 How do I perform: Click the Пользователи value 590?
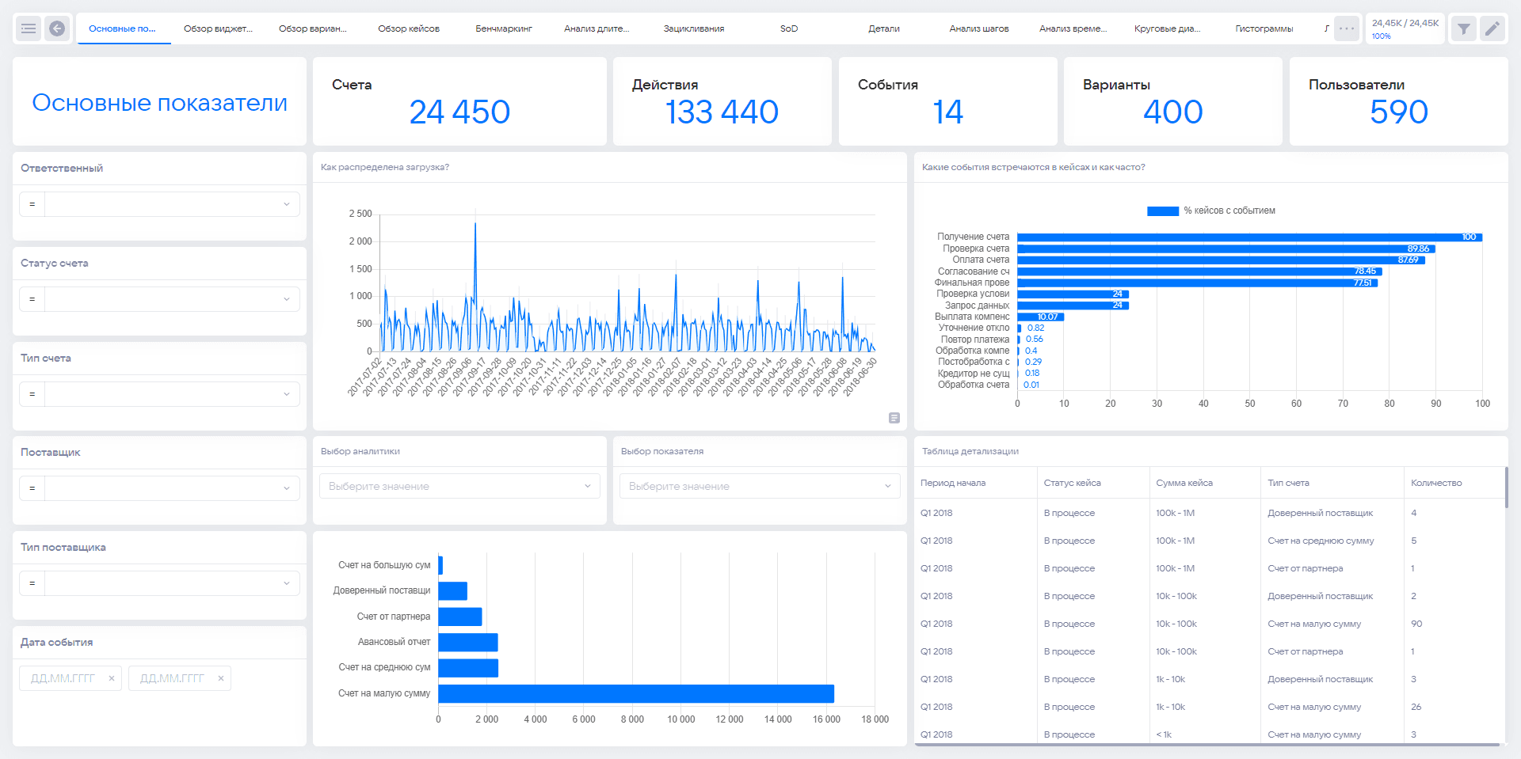1399,112
